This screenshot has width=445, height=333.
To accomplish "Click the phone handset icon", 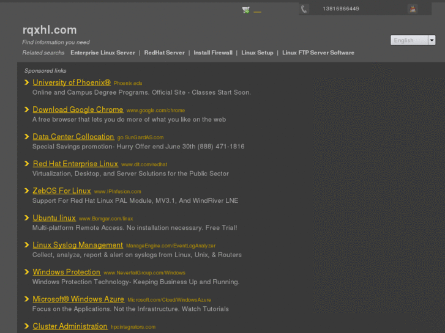I will tap(304, 9).
